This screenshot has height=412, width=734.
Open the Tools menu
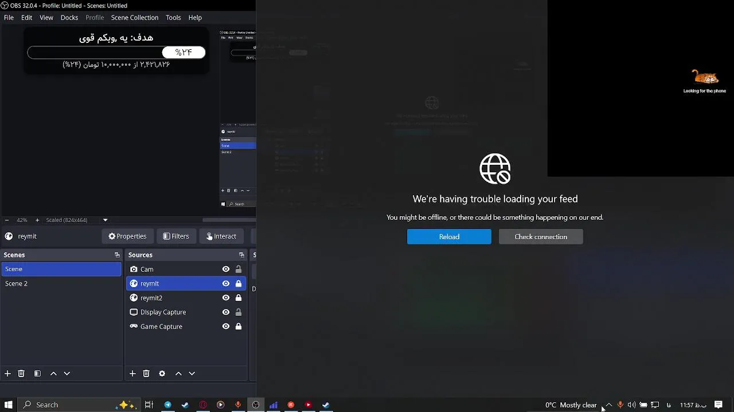click(x=173, y=18)
